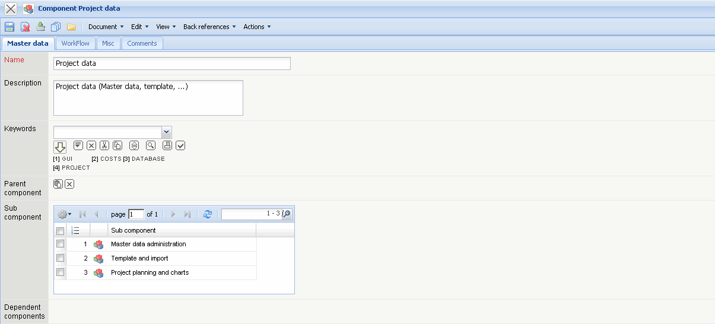Open the Keywords combo box dropdown
The image size is (715, 324).
tap(167, 132)
